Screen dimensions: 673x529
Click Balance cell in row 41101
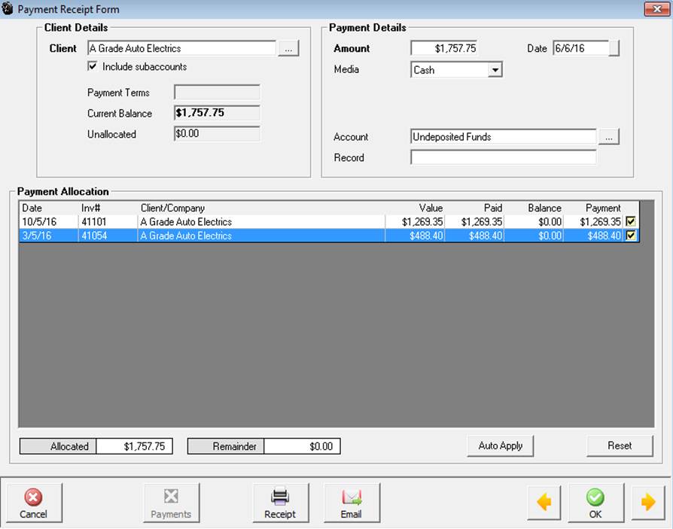(x=534, y=221)
